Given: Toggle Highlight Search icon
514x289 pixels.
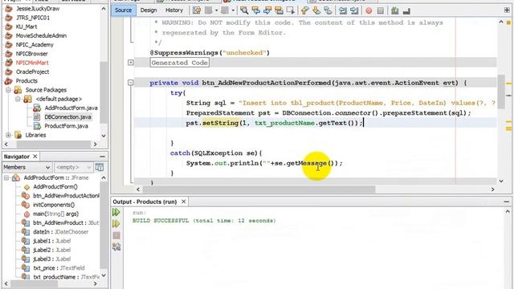Looking at the screenshot, I should pos(279,10).
